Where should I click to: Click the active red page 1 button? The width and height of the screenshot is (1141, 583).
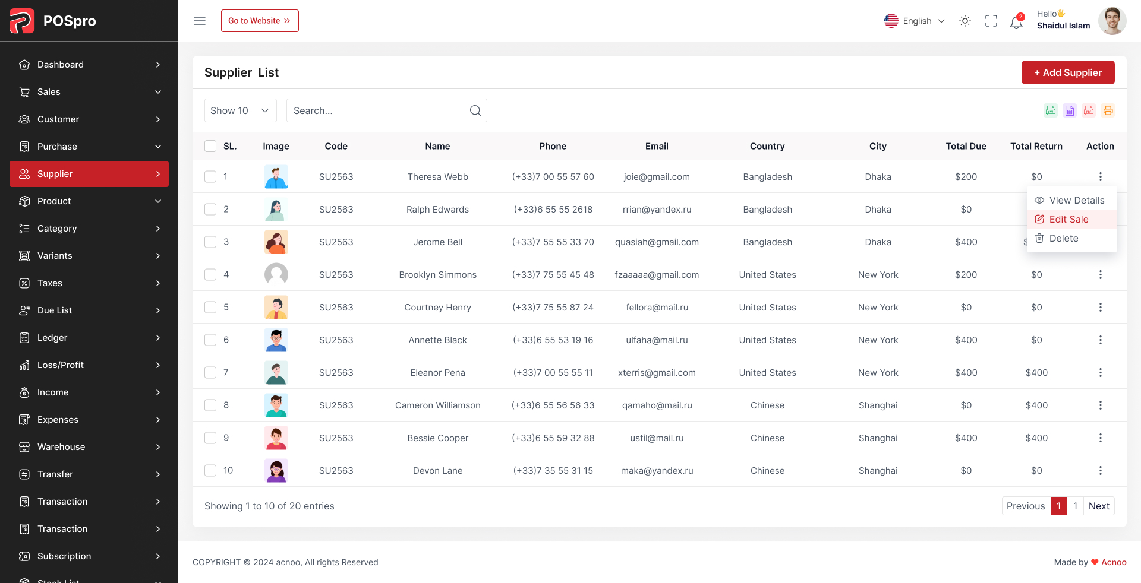point(1058,506)
